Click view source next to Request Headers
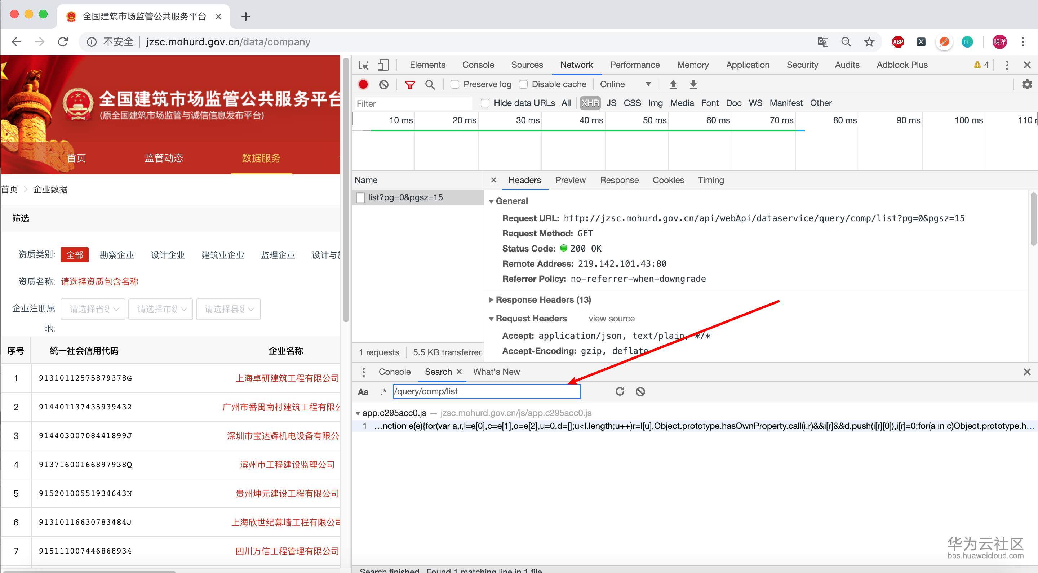The image size is (1038, 573). click(x=611, y=318)
